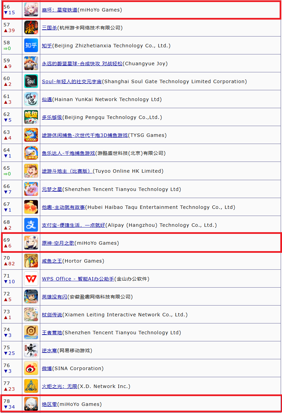The height and width of the screenshot is (413, 282).
Task: Open the 仙遇 link
Action: [47, 99]
